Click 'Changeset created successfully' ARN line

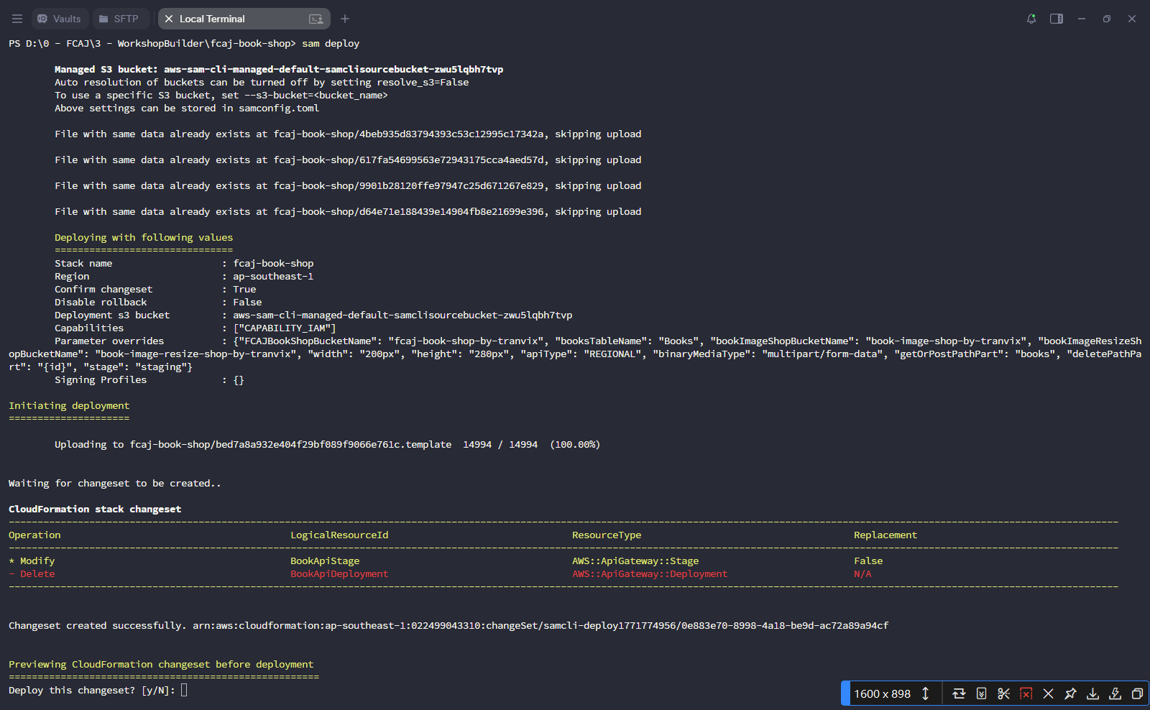[x=448, y=625]
